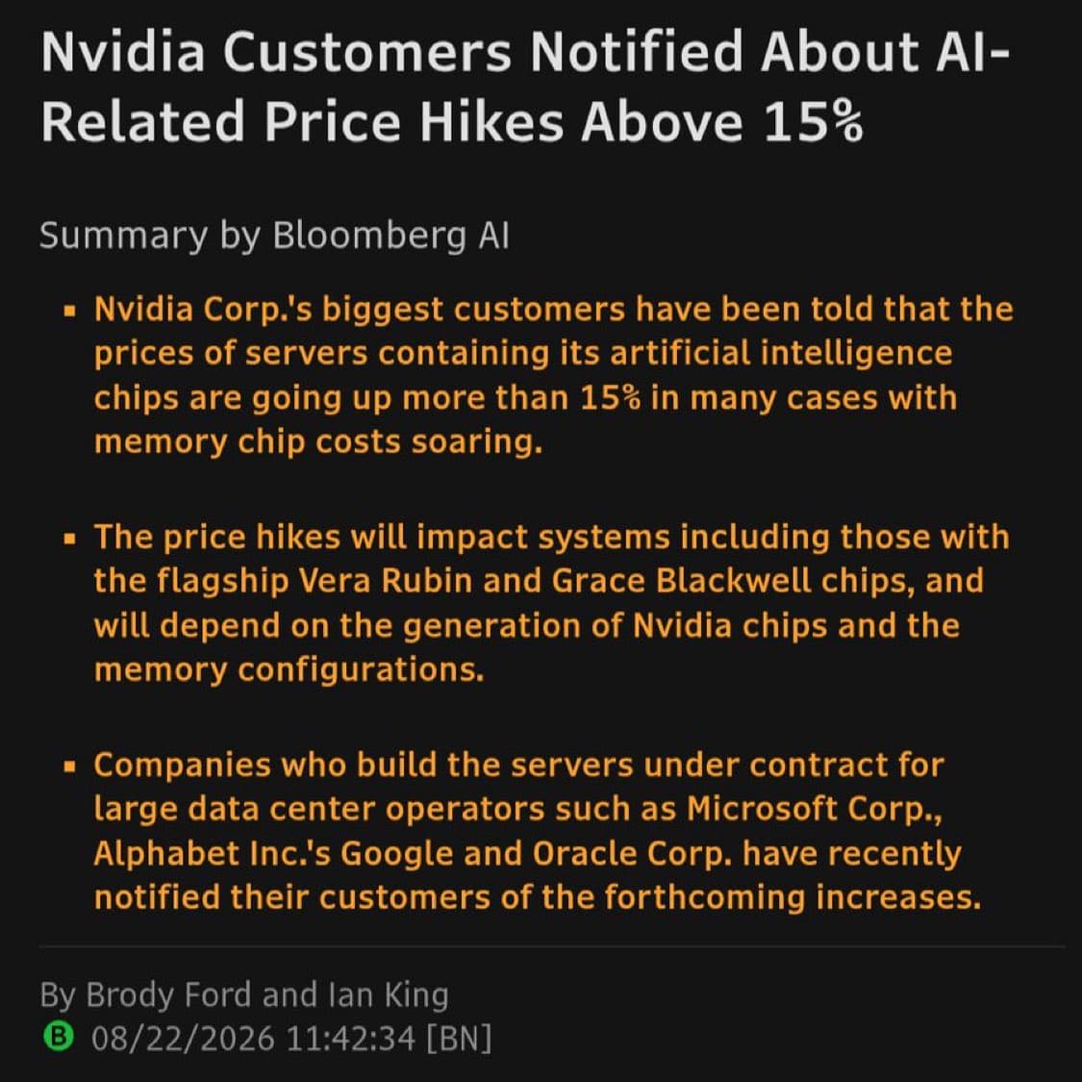Click the divider line above the byline

coord(552,946)
